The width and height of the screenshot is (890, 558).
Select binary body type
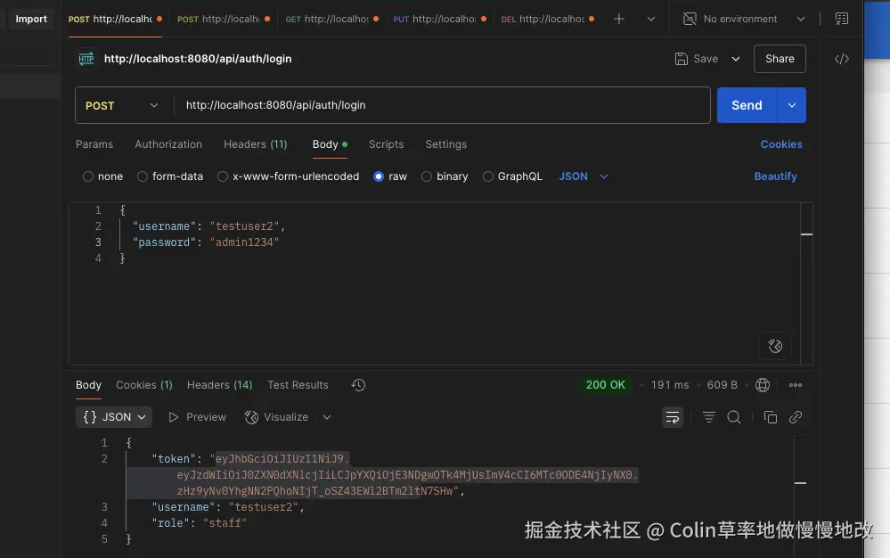point(426,176)
